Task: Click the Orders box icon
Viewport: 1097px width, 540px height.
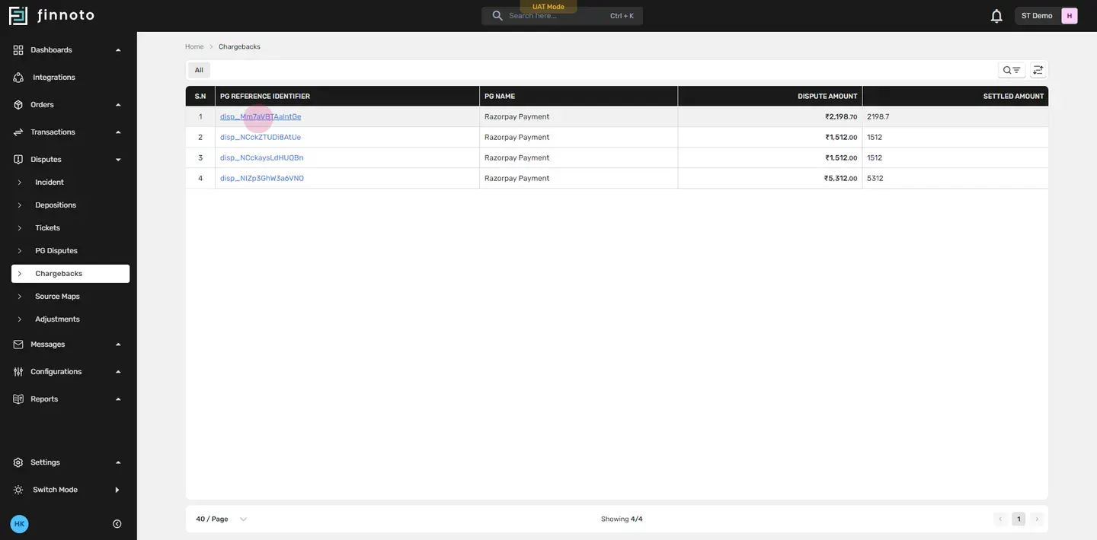Action: coord(18,105)
